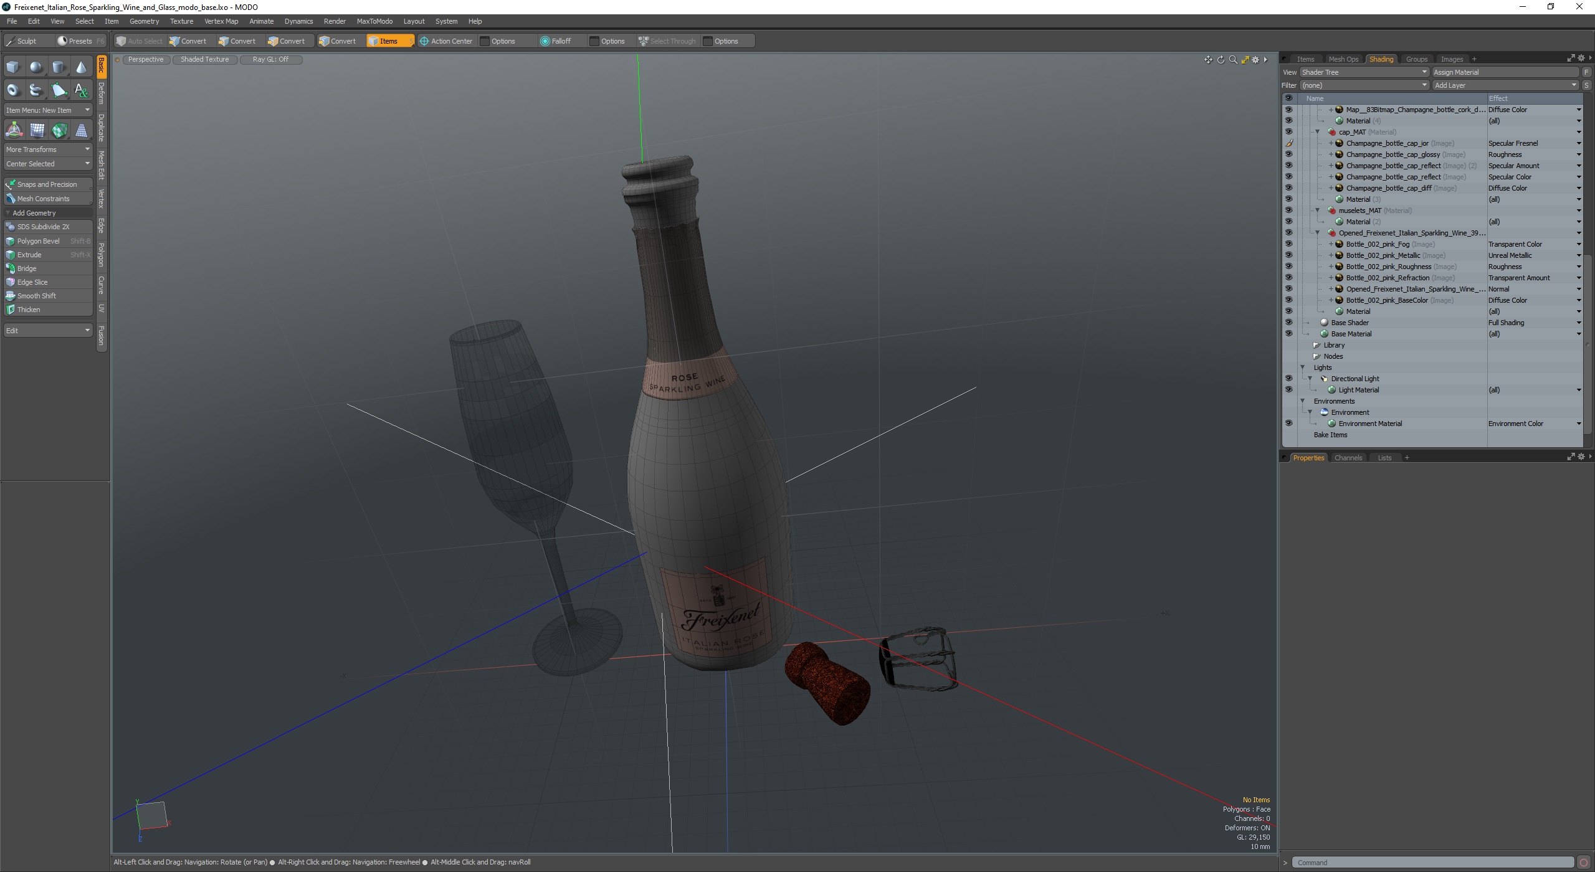Collapse the muselets_MAT material group
The image size is (1595, 872).
coord(1317,211)
